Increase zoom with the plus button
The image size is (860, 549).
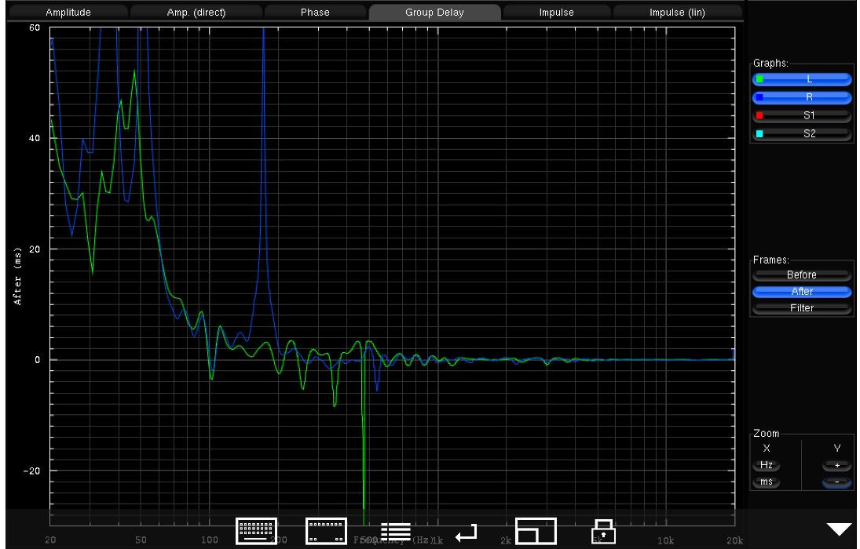836,465
